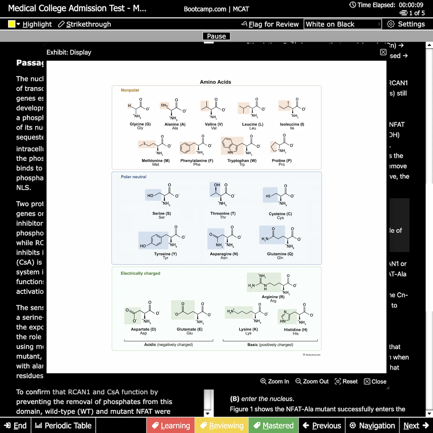Pause the exam timer
This screenshot has height=433, width=433.
(x=216, y=36)
